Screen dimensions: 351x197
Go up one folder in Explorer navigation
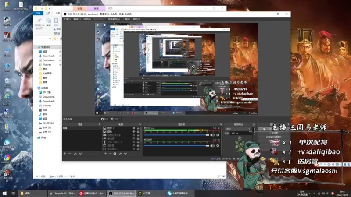click(50, 39)
